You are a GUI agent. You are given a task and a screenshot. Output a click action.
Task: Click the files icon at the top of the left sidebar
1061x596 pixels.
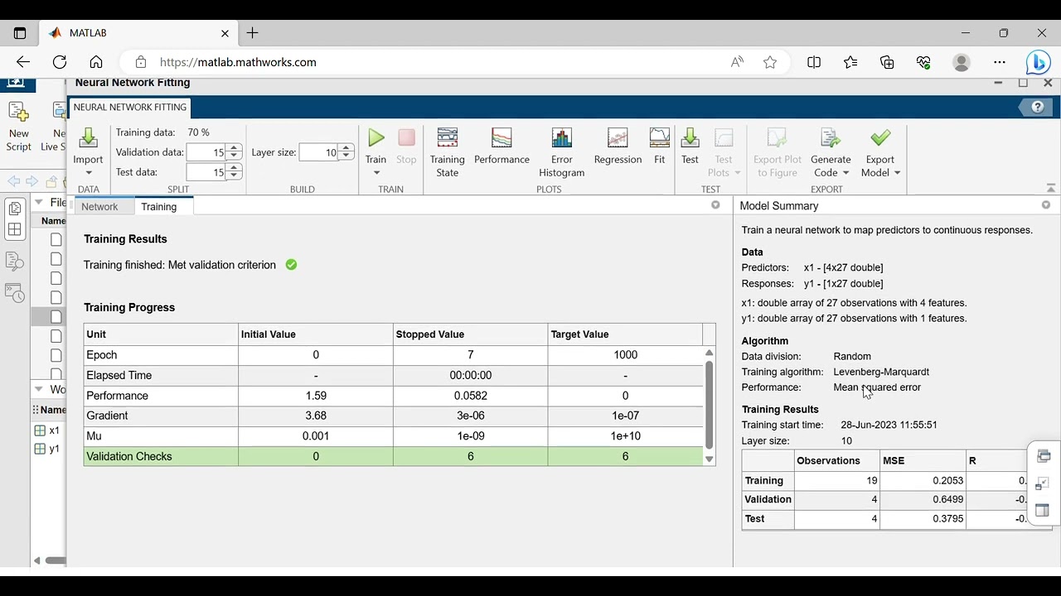14,209
